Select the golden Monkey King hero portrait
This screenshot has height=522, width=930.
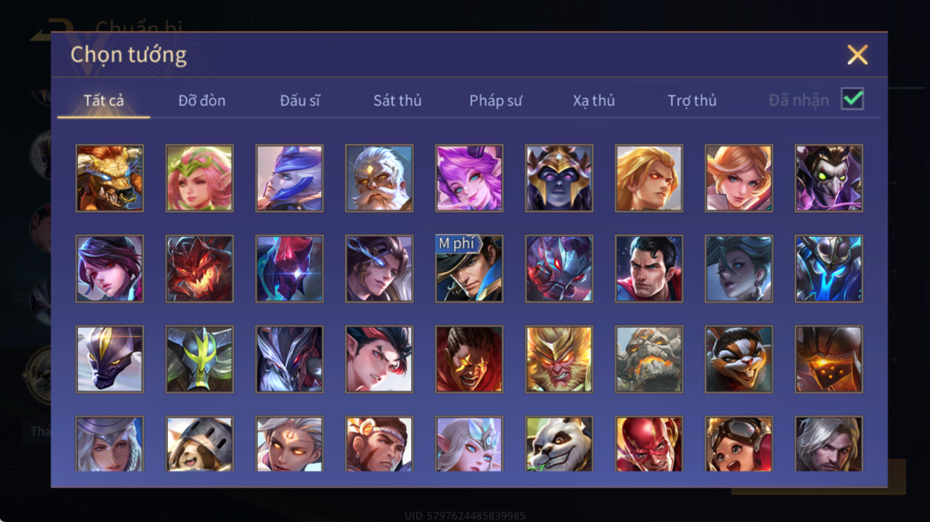pyautogui.click(x=559, y=359)
